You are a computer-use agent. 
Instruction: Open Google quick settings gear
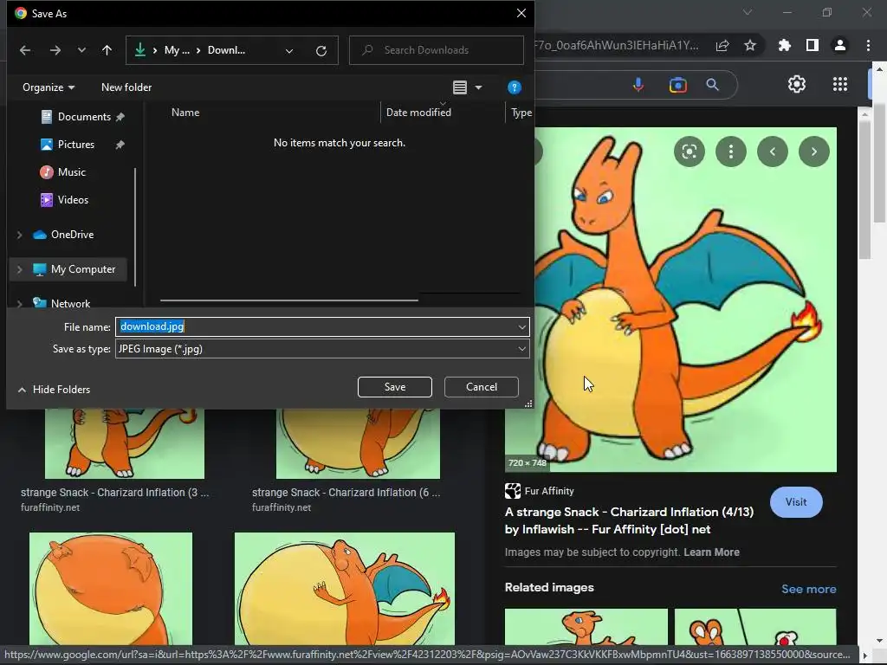(797, 84)
